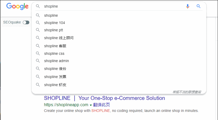Image resolution: width=218 pixels, height=120 pixels.
Task: Click magnifier icon beside first 'shopline' suggestion
Action: pos(38,15)
